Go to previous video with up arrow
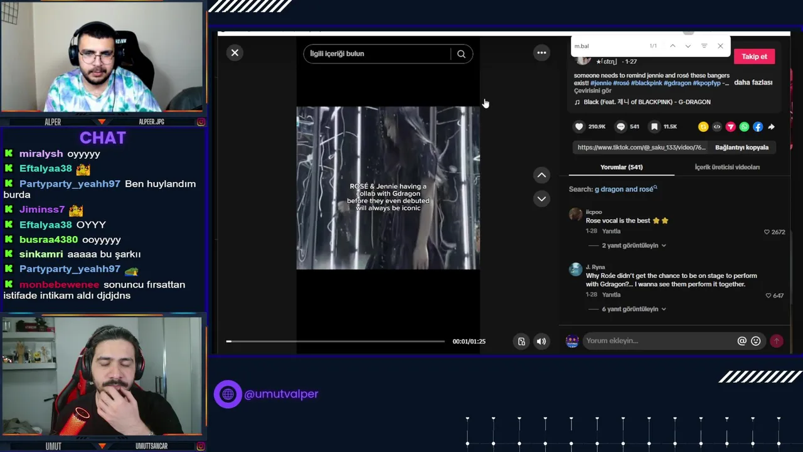Viewport: 803px width, 452px height. pos(541,175)
